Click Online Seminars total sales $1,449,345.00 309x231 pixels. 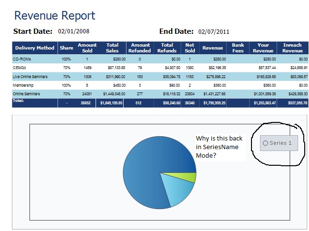pos(114,94)
